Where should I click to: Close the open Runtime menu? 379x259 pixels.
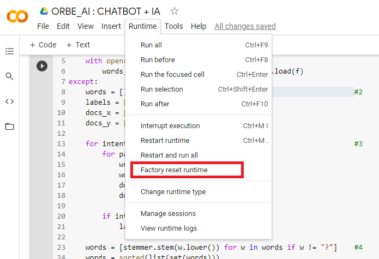[143, 26]
